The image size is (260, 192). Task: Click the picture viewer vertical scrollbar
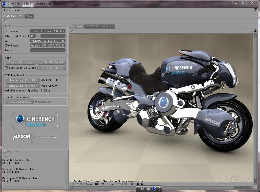(x=255, y=109)
